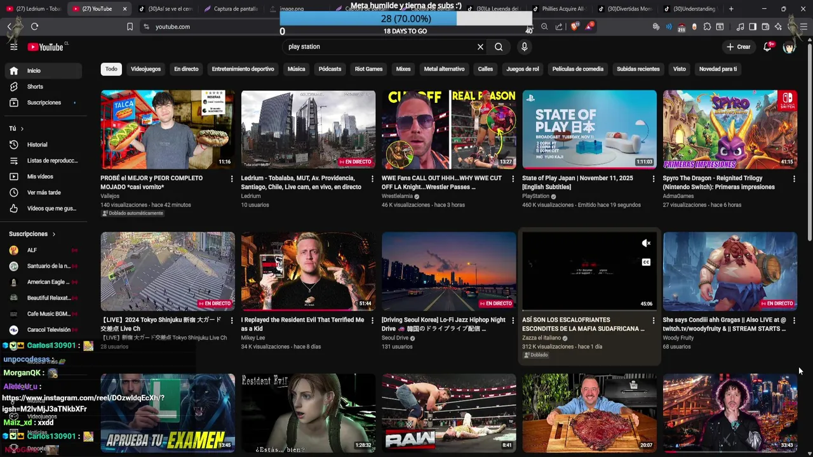This screenshot has width=813, height=457.
Task: Start voice search with the microphone
Action: [x=524, y=47]
